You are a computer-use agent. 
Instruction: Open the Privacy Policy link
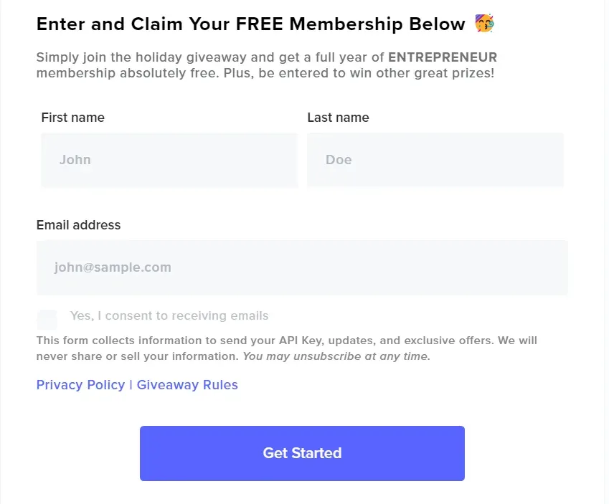80,385
